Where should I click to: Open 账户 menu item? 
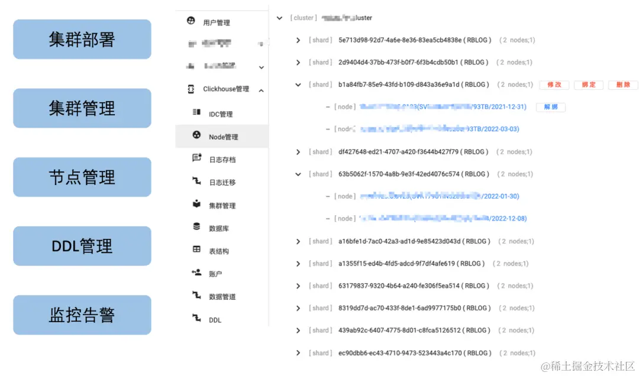pos(215,274)
